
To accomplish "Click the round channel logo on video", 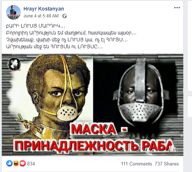I will pos(14,64).
